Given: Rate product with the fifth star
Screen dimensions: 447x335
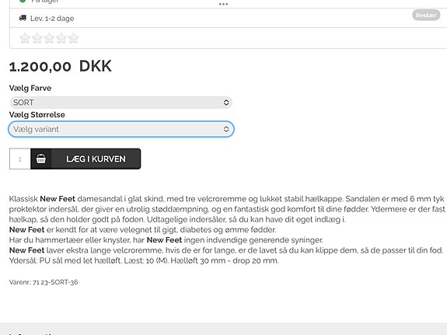Looking at the screenshot, I should point(74,38).
